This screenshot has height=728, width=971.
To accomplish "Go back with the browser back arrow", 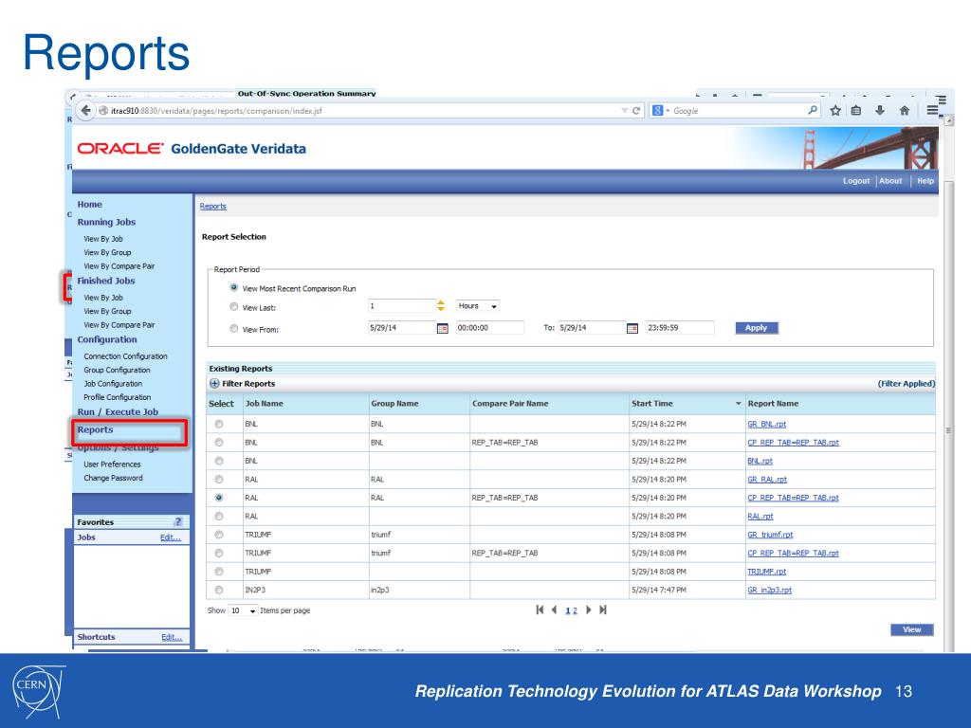I will click(x=85, y=110).
